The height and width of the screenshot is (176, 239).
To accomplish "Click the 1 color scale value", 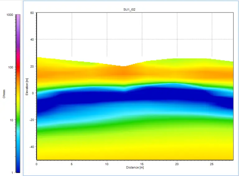I will [x=12, y=173].
